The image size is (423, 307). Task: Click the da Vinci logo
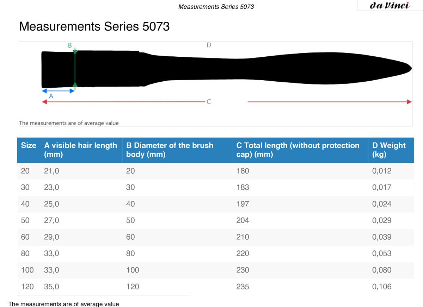click(390, 6)
